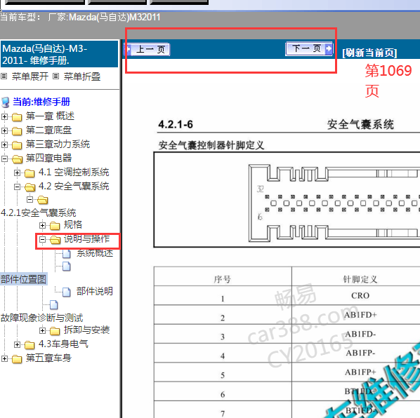This screenshot has width=420, height=418.
Task: Select 4.3车身电气 tree item
Action: pyautogui.click(x=63, y=344)
